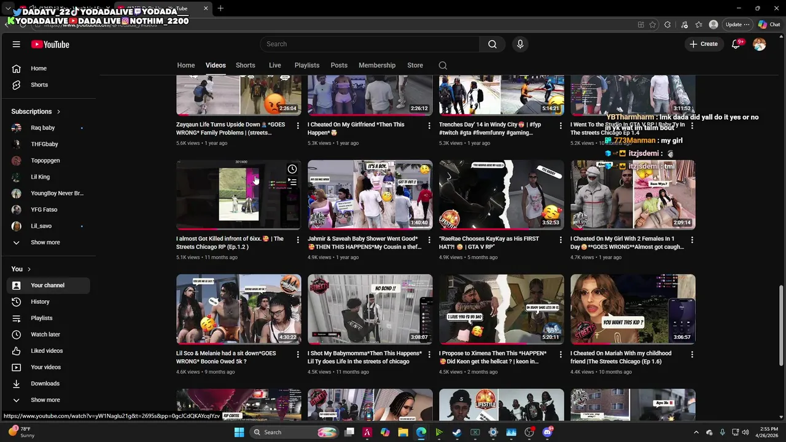Image resolution: width=786 pixels, height=442 pixels.
Task: Click the search magnifier button
Action: [492, 44]
